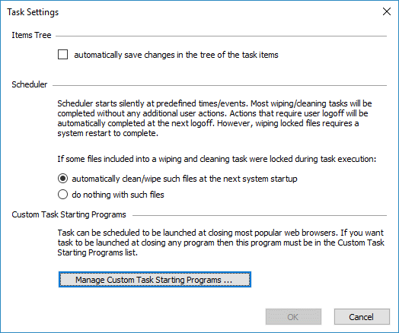Click the divider line next to Scheduler
This screenshot has height=333, width=399.
(219, 85)
